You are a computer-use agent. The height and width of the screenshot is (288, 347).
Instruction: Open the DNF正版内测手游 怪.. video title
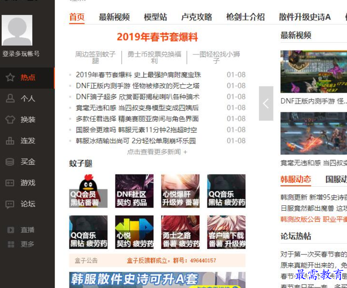(x=314, y=101)
